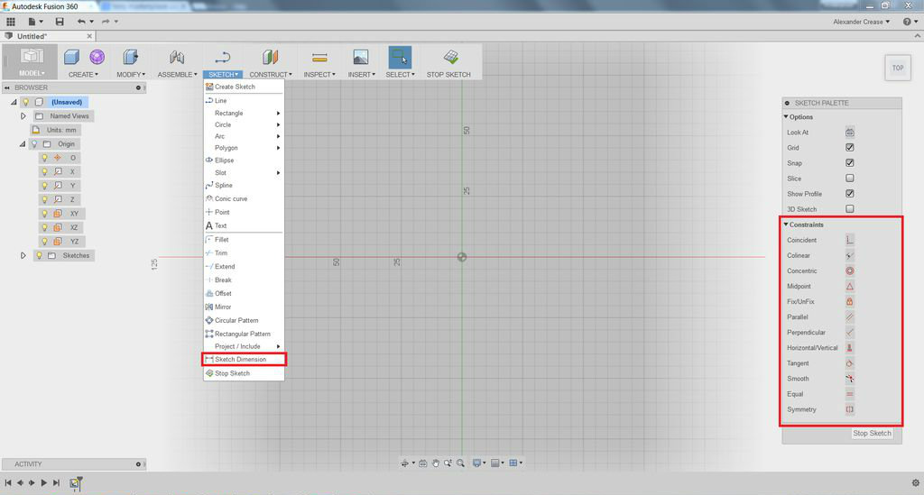Click the Fix/UnFix lock icon
This screenshot has height=495, width=924.
click(x=850, y=301)
